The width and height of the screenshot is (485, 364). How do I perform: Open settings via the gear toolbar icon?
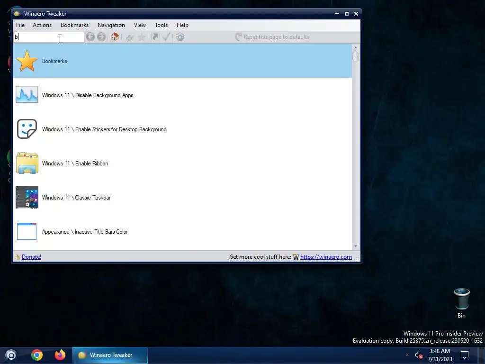(x=180, y=37)
